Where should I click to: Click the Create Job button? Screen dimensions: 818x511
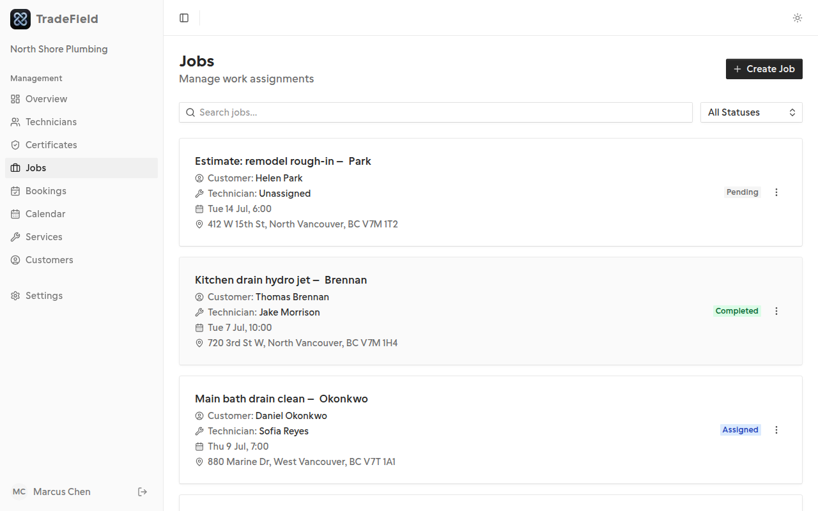tap(764, 69)
